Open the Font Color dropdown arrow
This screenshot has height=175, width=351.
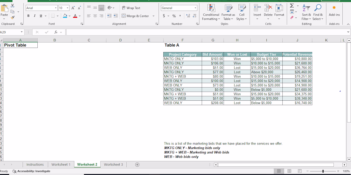point(80,16)
